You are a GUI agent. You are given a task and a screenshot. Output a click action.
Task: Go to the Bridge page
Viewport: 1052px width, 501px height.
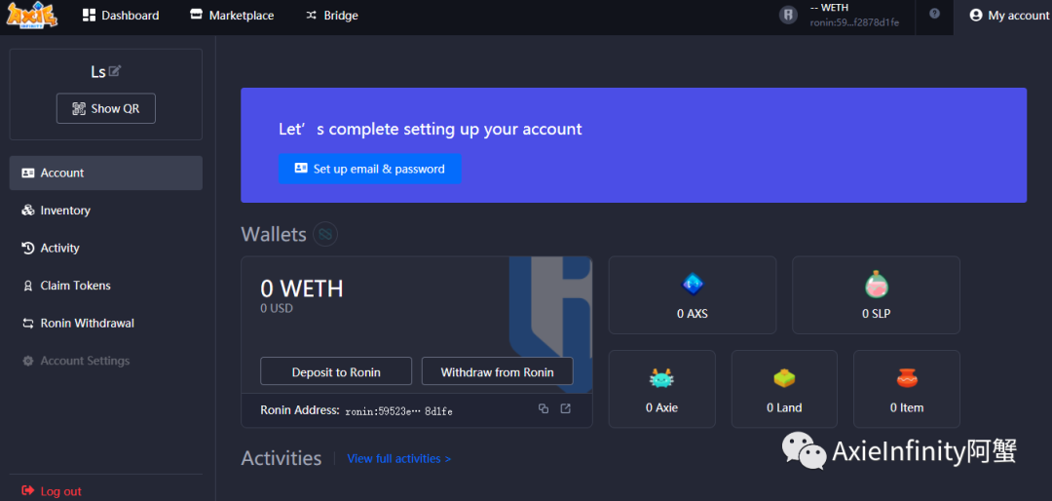point(332,16)
